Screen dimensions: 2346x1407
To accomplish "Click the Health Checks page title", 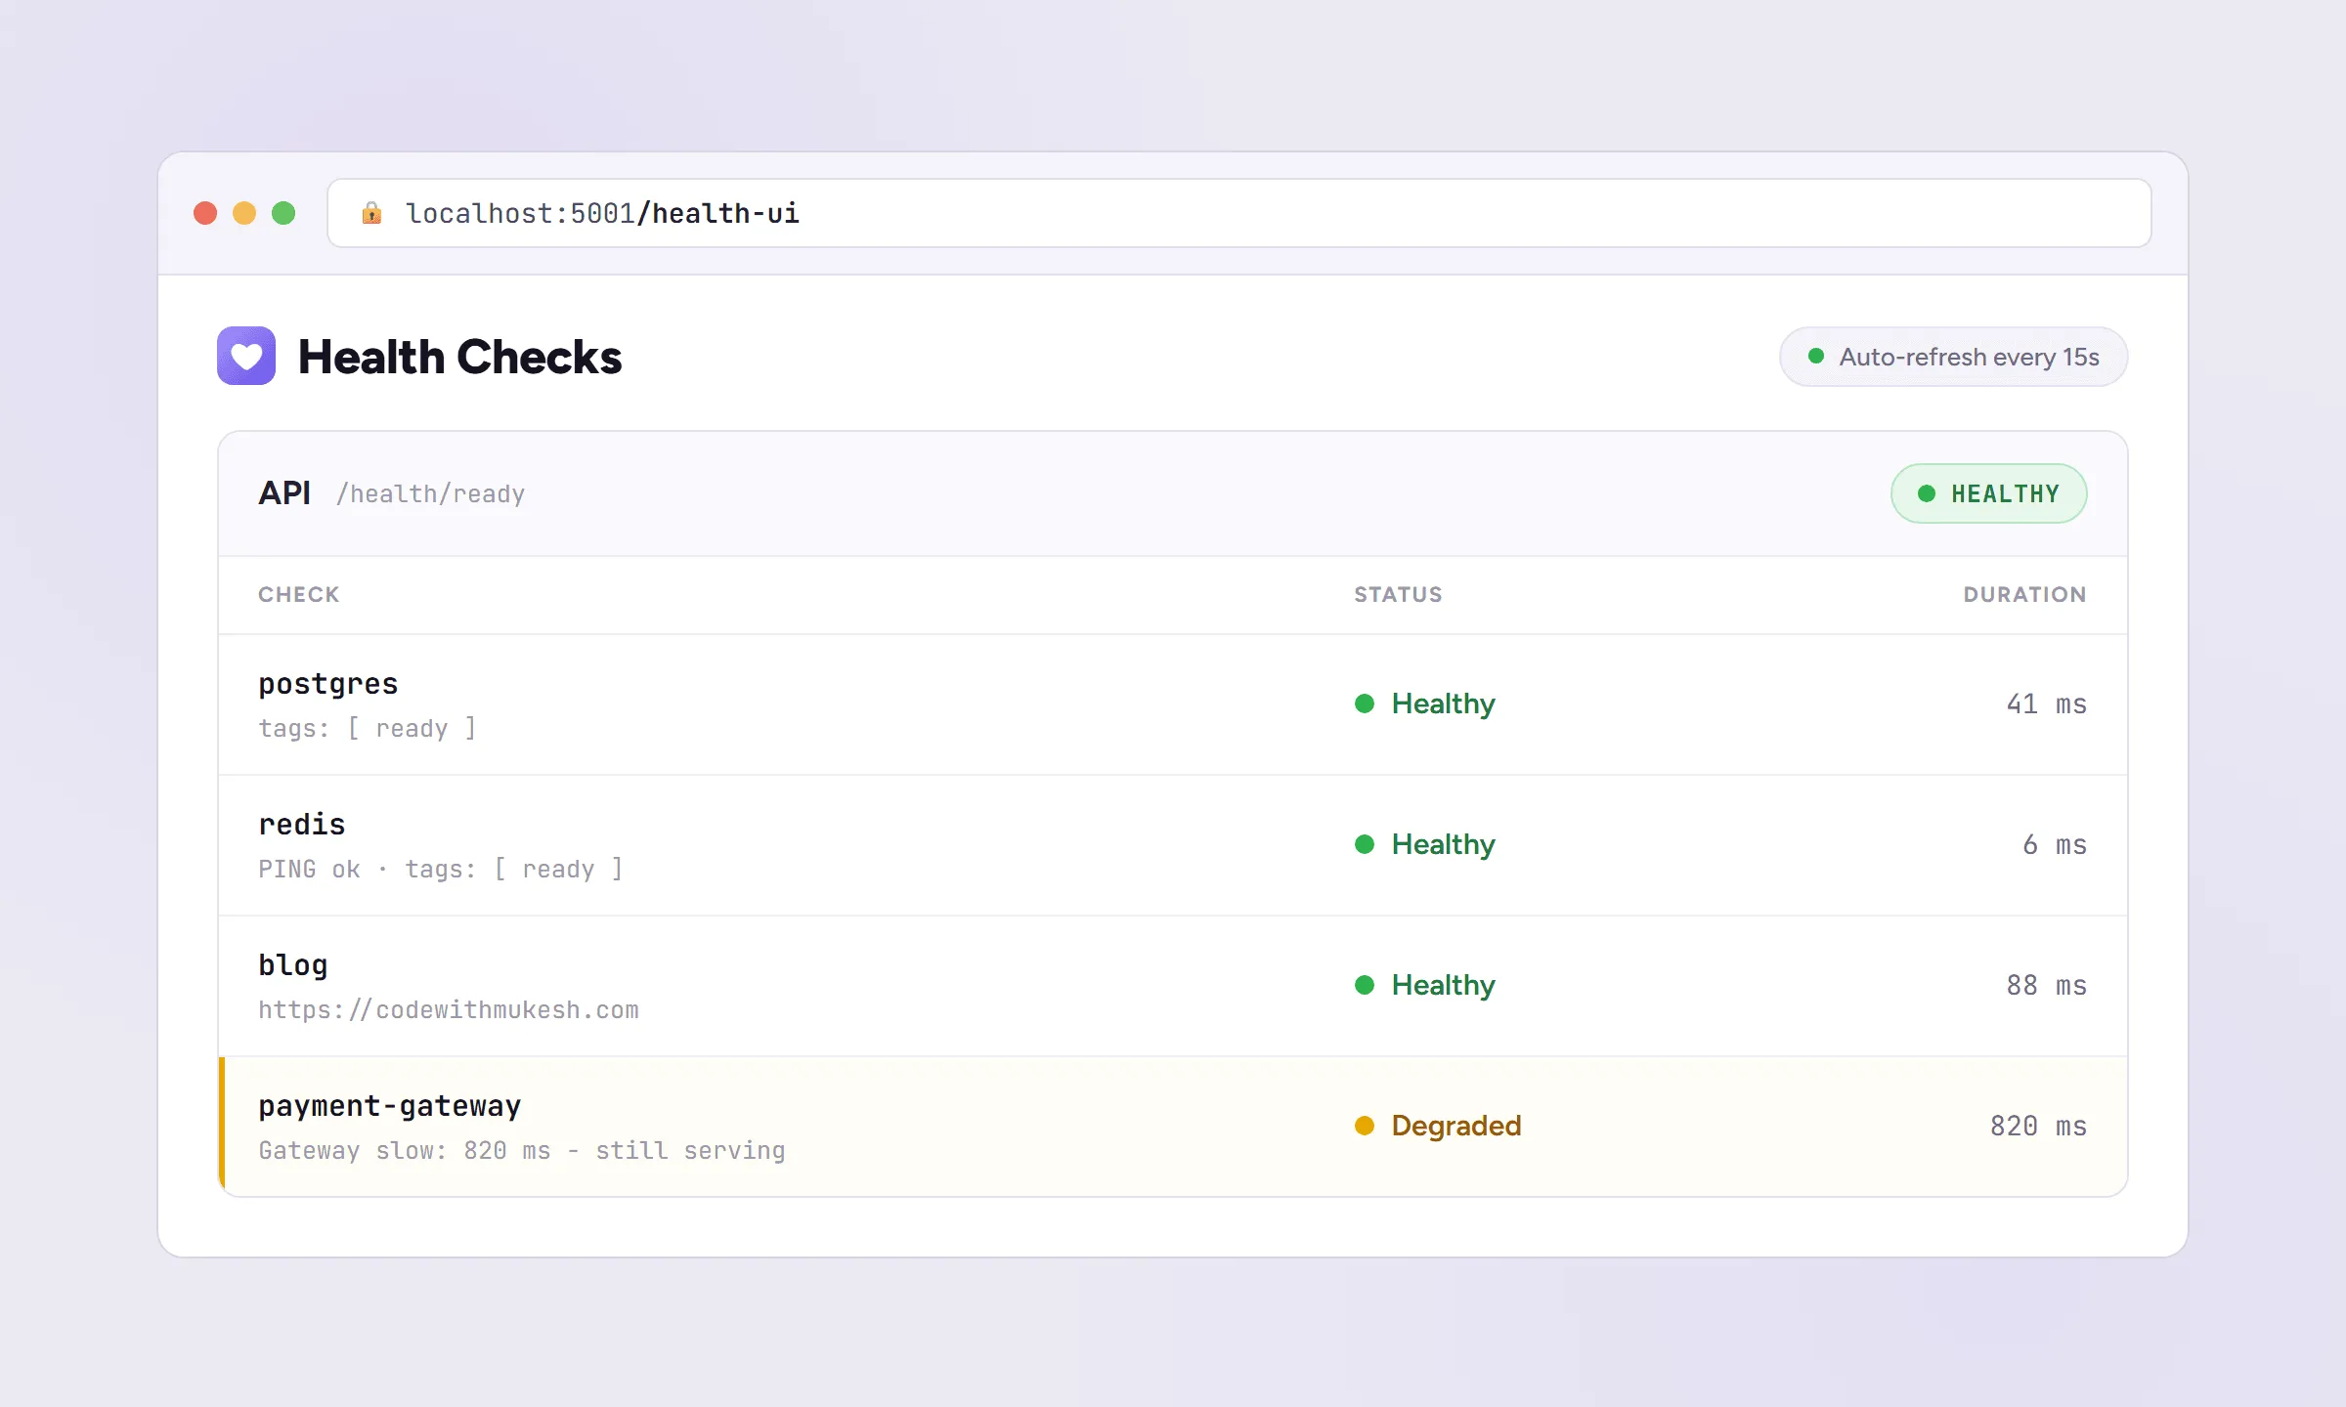I will [x=459, y=357].
